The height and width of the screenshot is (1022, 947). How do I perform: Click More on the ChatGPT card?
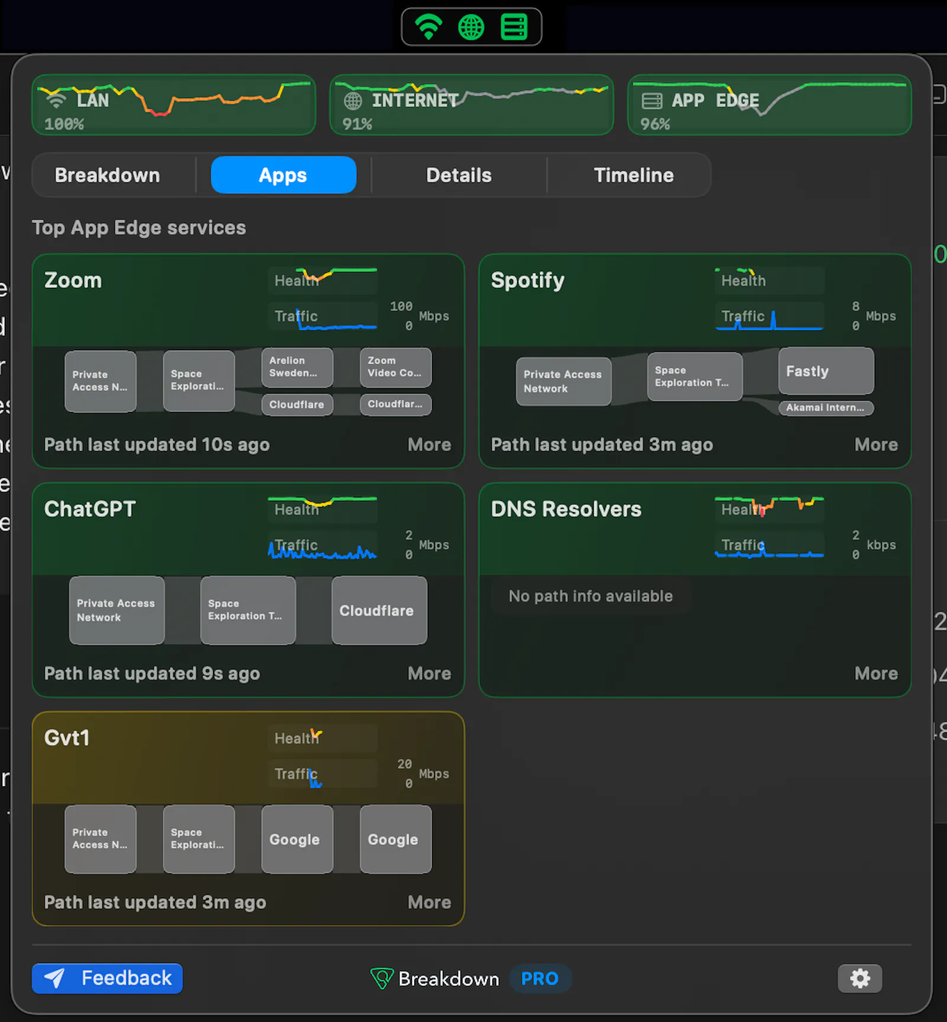430,674
